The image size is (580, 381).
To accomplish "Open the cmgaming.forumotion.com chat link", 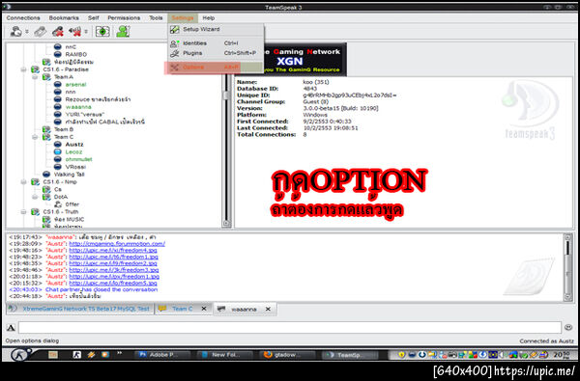I will [117, 244].
